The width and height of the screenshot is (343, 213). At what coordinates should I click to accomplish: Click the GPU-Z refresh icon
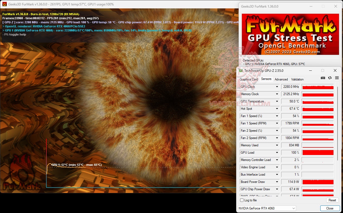tap(330, 78)
